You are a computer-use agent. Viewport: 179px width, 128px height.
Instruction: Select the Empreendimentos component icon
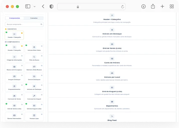click(14, 86)
